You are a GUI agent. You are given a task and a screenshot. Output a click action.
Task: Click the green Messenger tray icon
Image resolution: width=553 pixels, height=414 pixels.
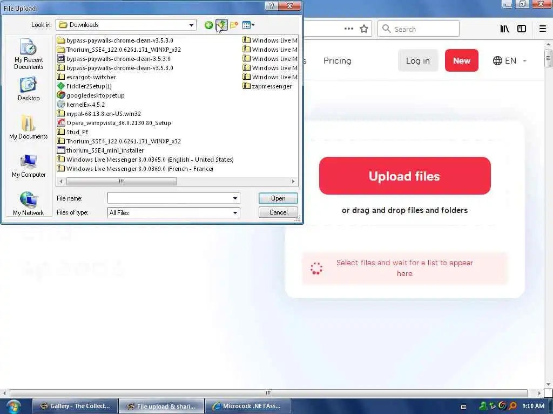(483, 406)
